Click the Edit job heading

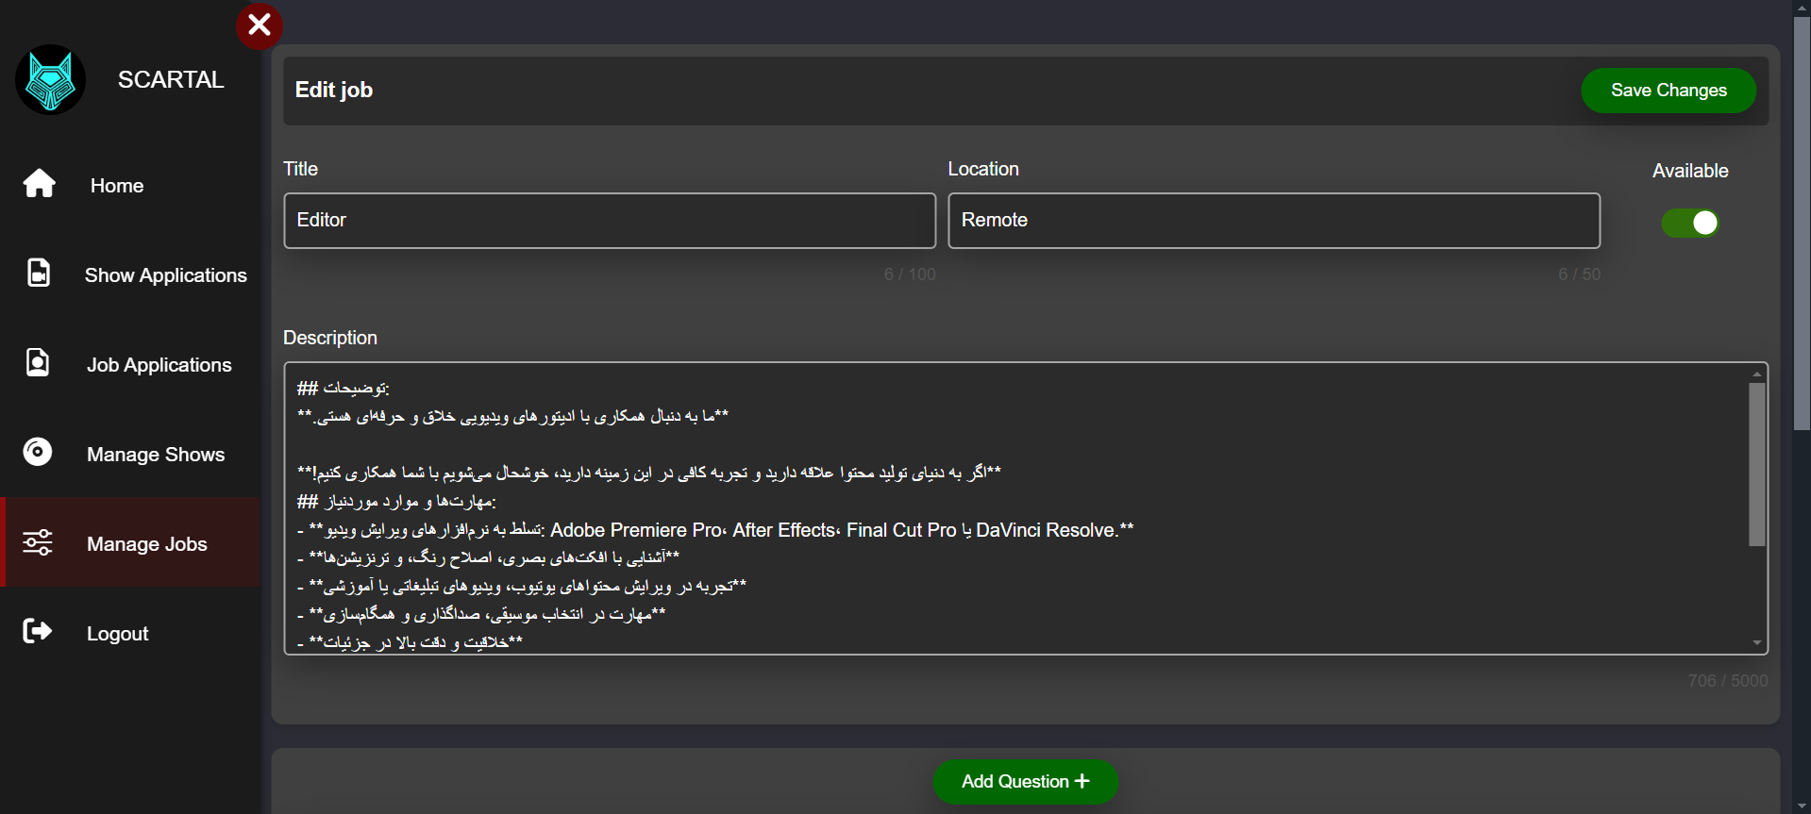[x=334, y=90]
